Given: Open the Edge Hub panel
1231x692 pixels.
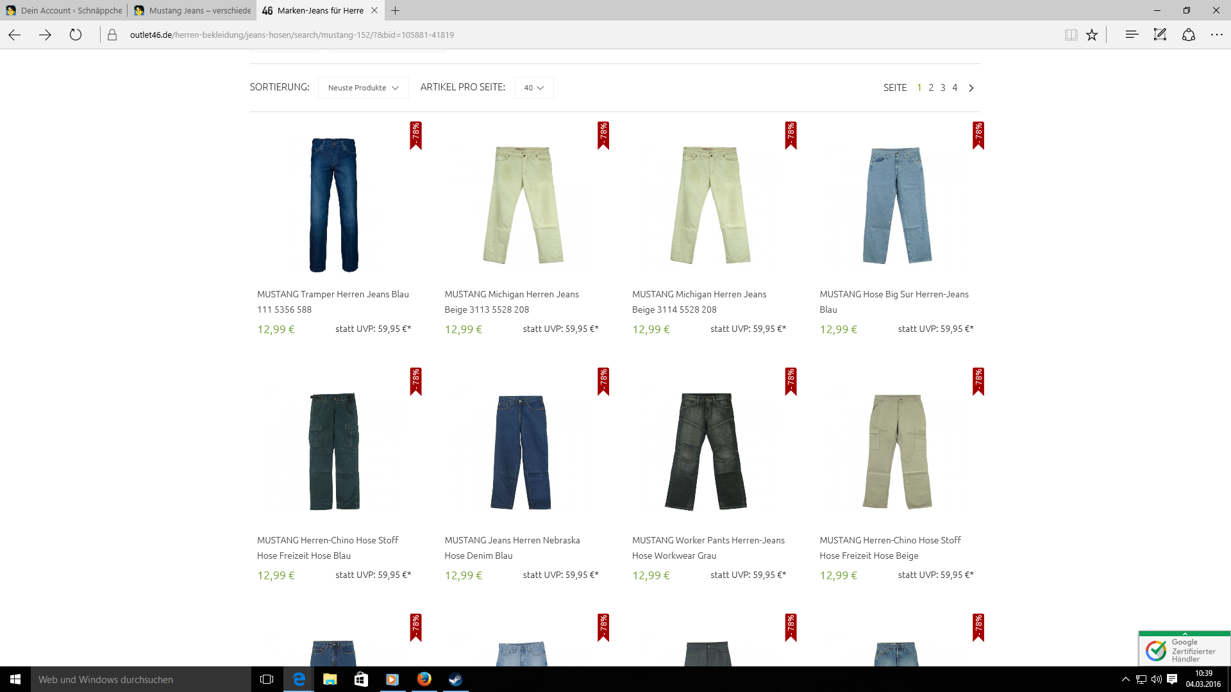Looking at the screenshot, I should coord(1132,35).
